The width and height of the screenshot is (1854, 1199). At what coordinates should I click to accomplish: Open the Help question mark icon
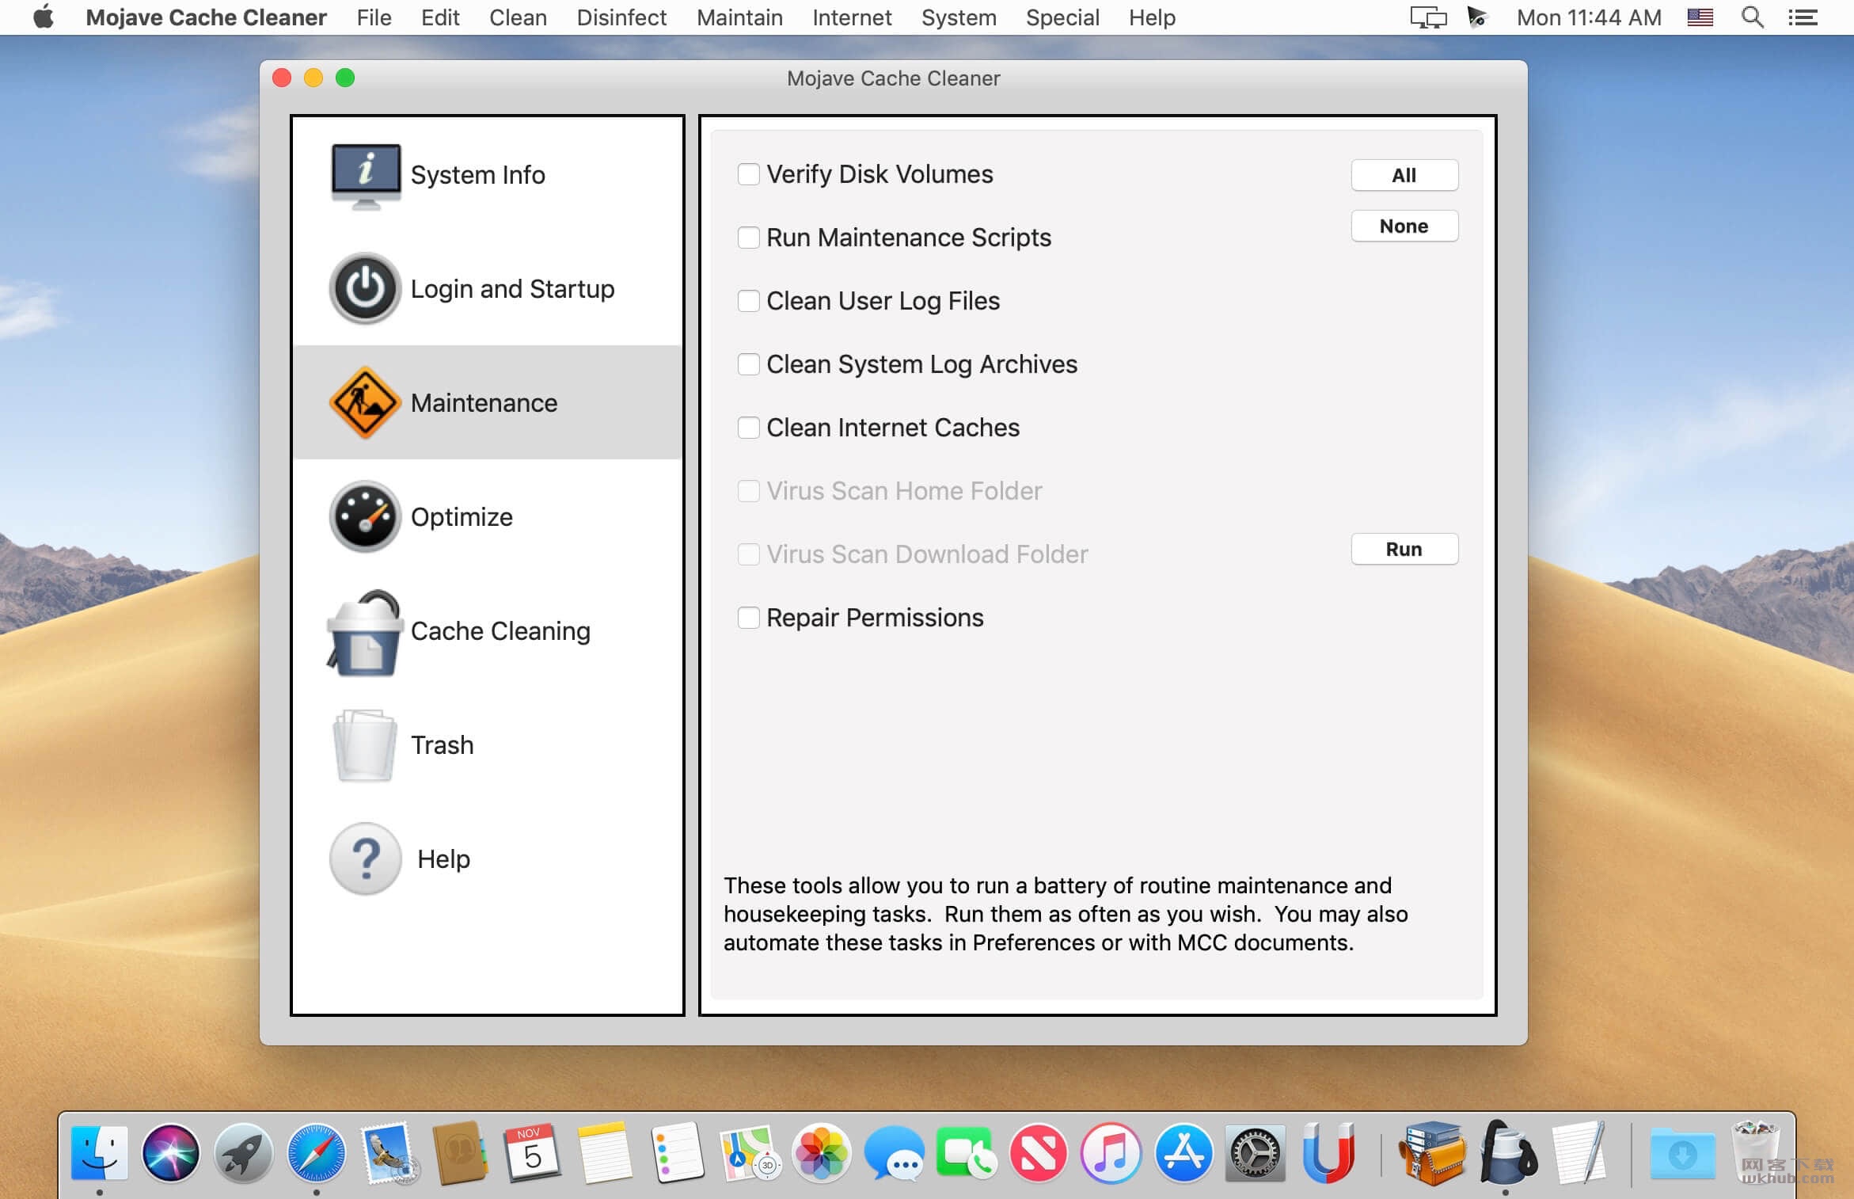(x=365, y=858)
